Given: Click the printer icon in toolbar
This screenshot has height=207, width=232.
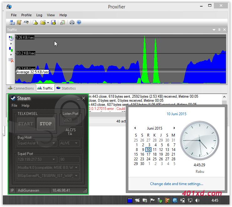Looking at the screenshot, I should (72, 23).
